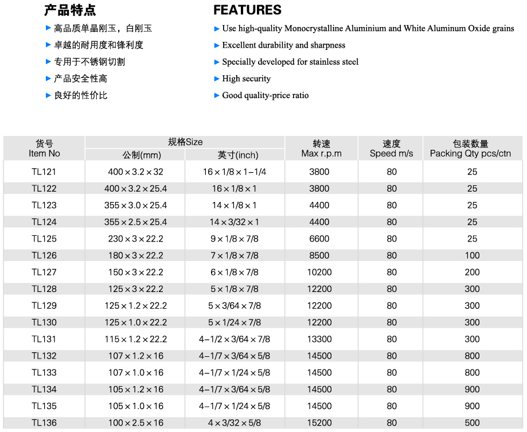Click the blue bullet arrow before 'Good quality-price ratio'

point(217,96)
